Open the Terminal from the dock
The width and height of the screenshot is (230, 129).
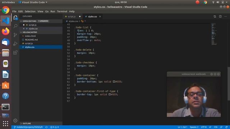[6, 107]
